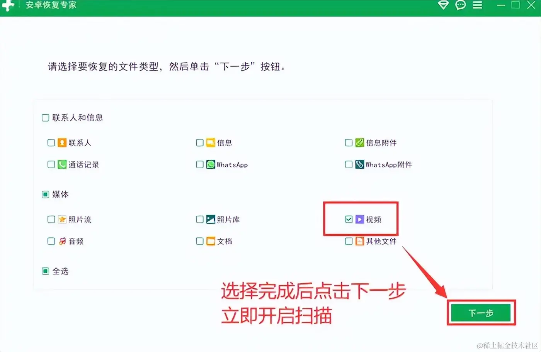Toggle the 联系人和信息 group checkbox
The height and width of the screenshot is (352, 541).
point(45,118)
